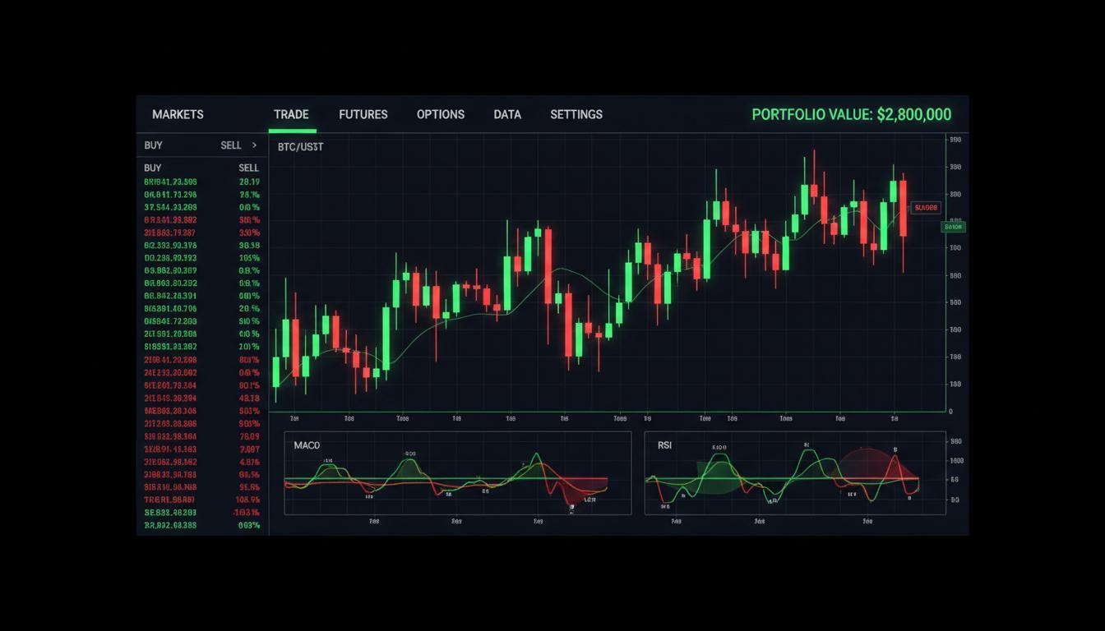Switch to the FUTURES tab
Screen dimensions: 1105x631
coord(363,114)
